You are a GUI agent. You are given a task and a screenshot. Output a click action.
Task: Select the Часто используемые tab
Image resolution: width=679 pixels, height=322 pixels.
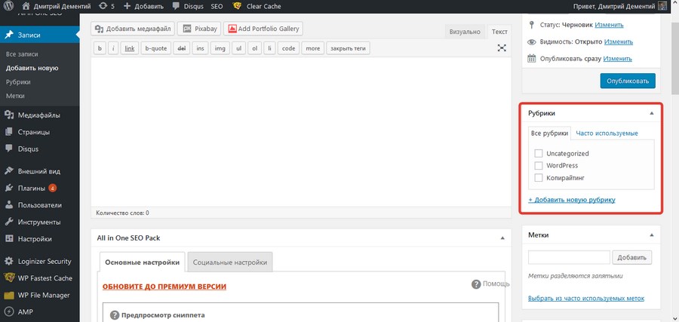(607, 133)
